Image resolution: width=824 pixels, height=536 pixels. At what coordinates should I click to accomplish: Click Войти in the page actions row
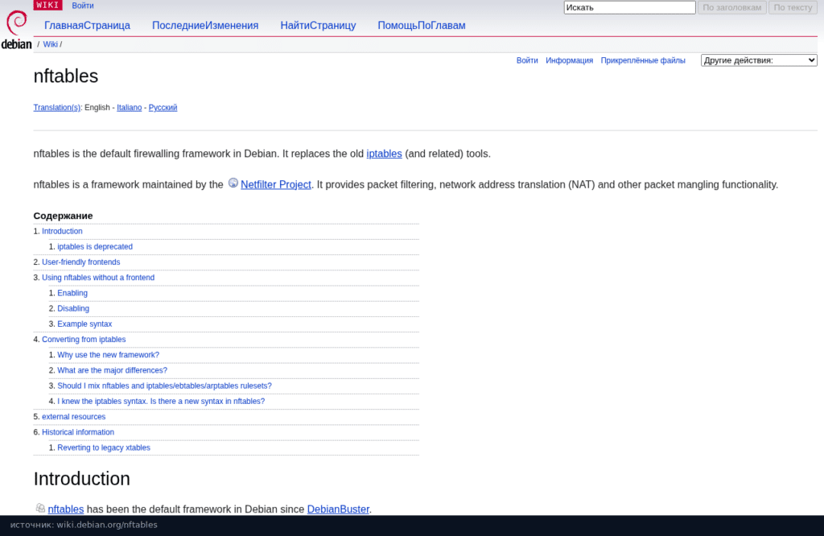coord(526,60)
